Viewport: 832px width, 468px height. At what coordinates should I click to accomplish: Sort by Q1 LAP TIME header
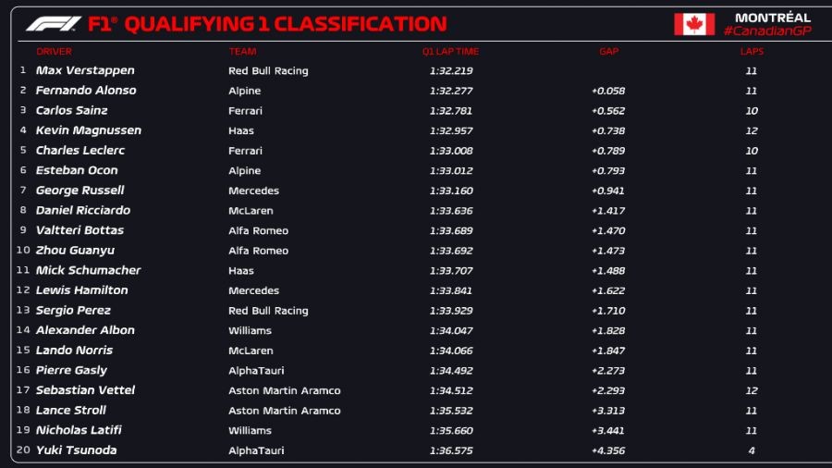click(x=450, y=52)
